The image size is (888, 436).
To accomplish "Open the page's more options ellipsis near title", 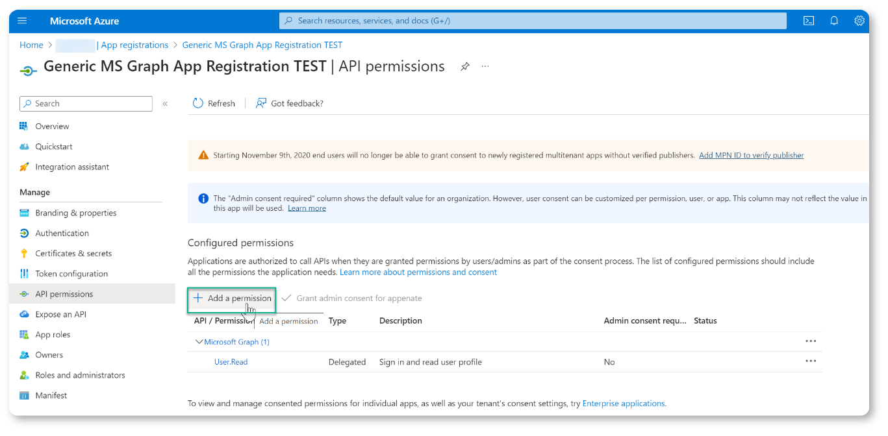I will 485,67.
